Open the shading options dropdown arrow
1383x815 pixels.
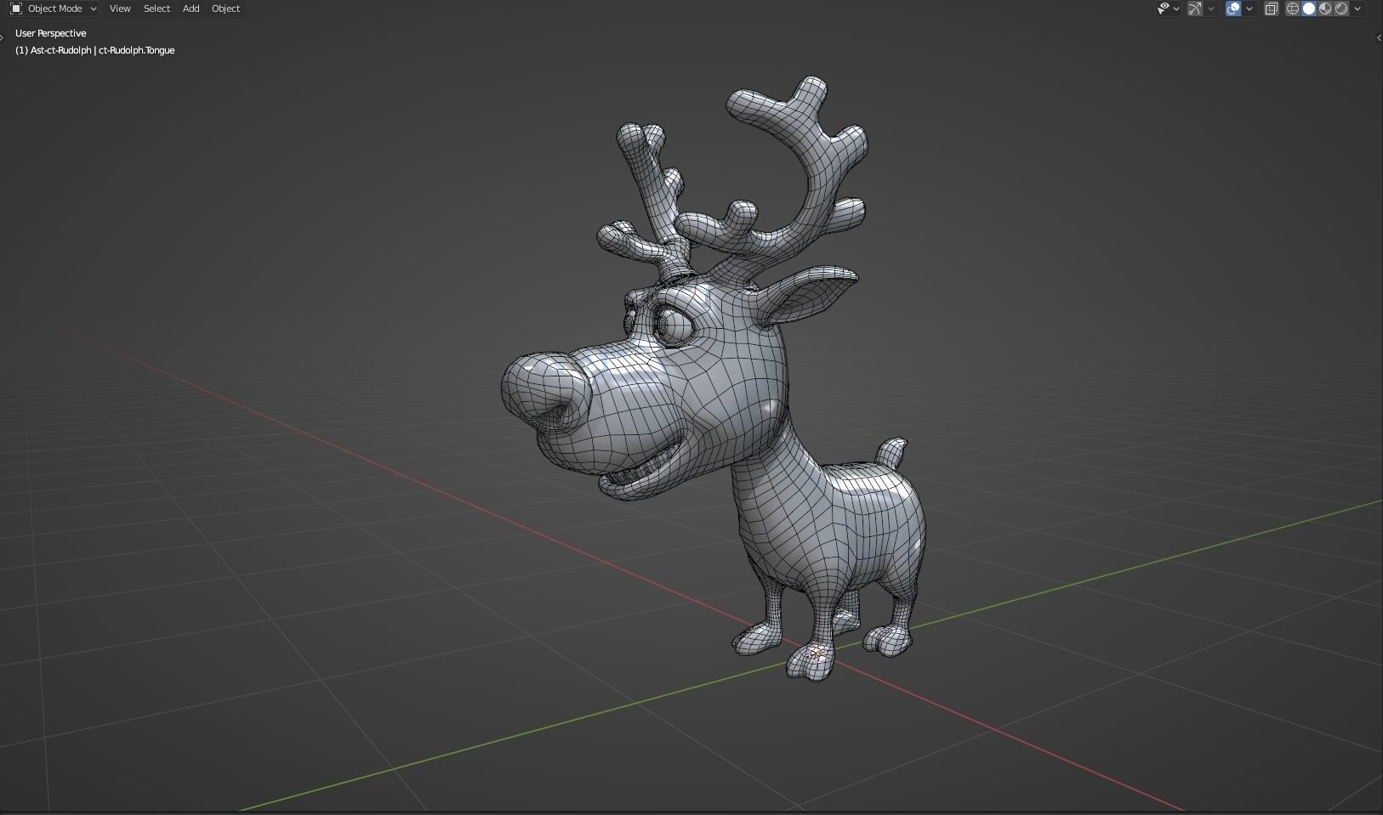point(1357,8)
